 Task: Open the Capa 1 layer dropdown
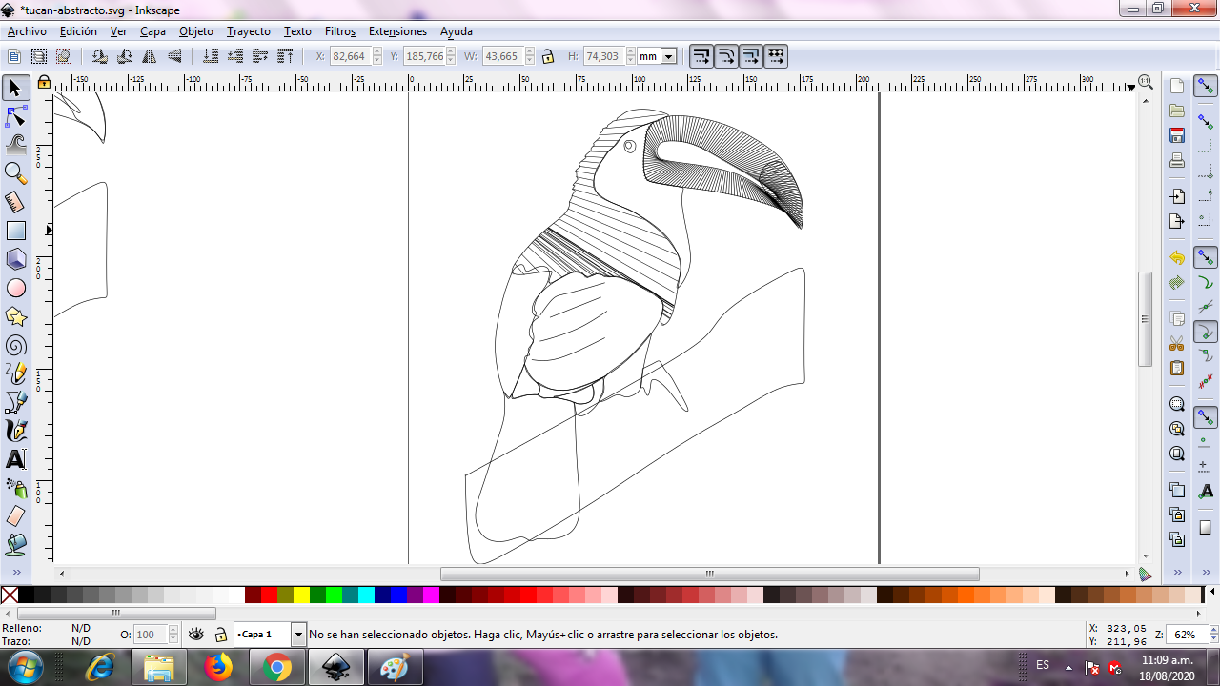[x=298, y=635]
